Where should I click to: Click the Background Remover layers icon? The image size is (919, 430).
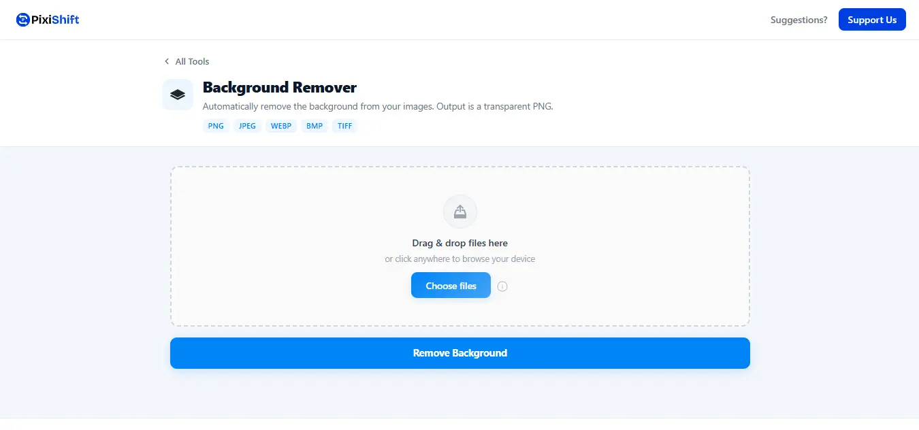tap(178, 95)
